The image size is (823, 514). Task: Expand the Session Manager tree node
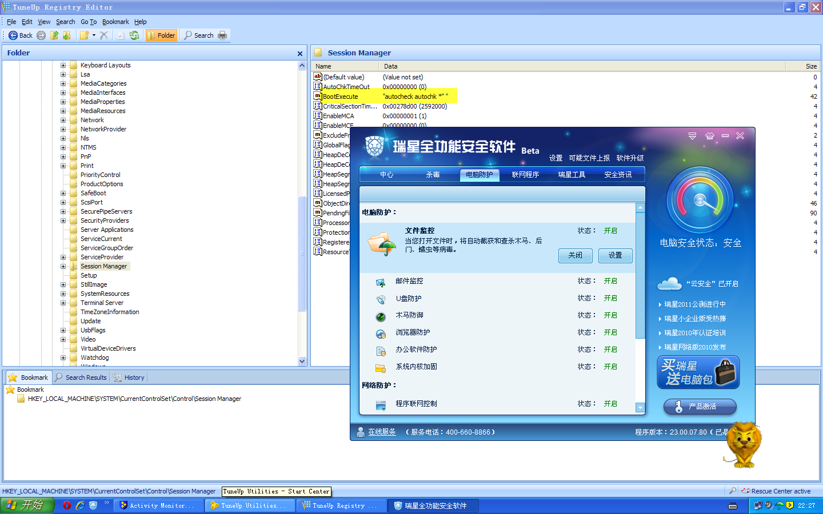[63, 267]
